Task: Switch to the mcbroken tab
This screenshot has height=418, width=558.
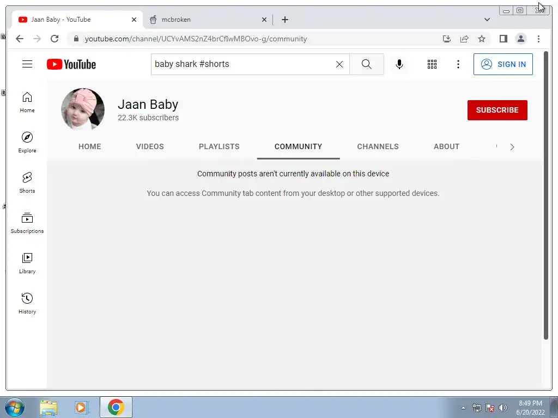Action: click(x=208, y=20)
